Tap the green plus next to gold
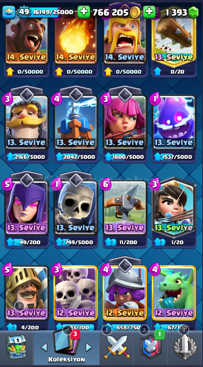This screenshot has width=203, height=367. click(x=84, y=12)
